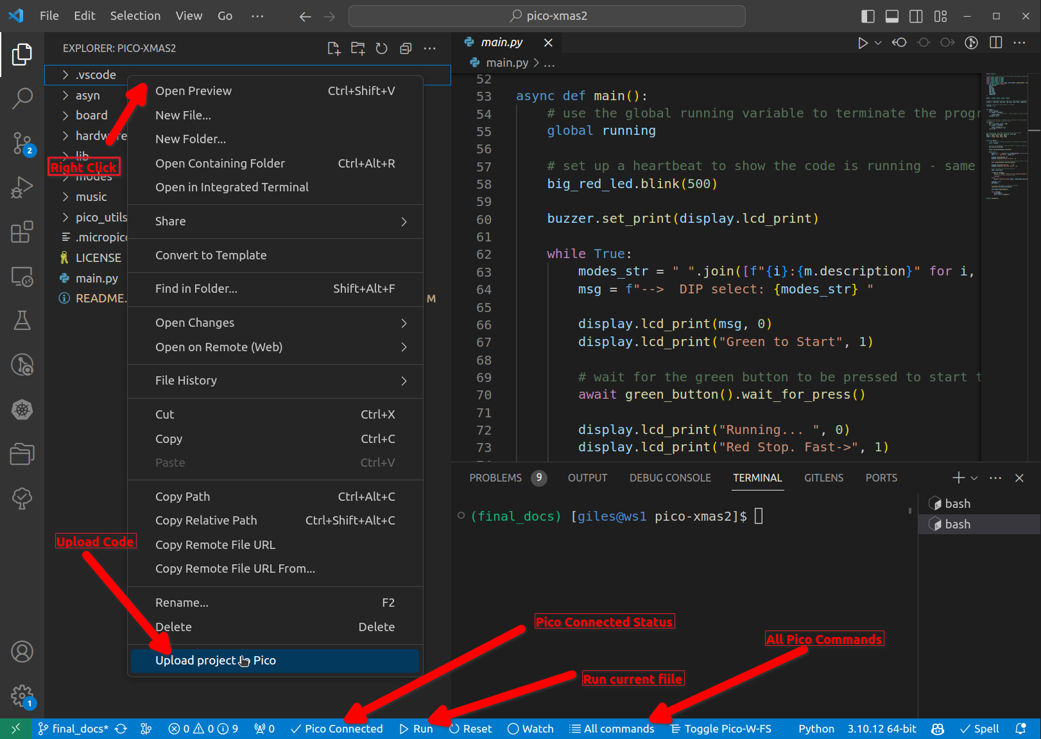Screen dimensions: 1041x739
Task: Open Explorer views and more actions menu
Action: click(x=430, y=48)
